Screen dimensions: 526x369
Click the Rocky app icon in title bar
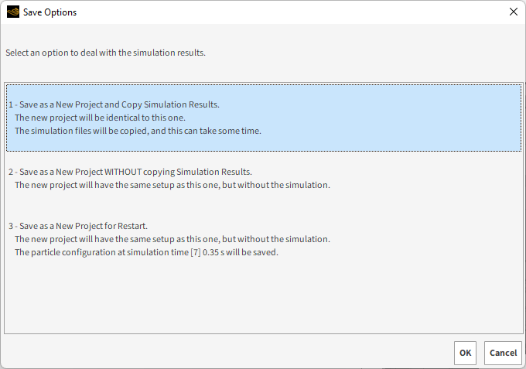(12, 12)
